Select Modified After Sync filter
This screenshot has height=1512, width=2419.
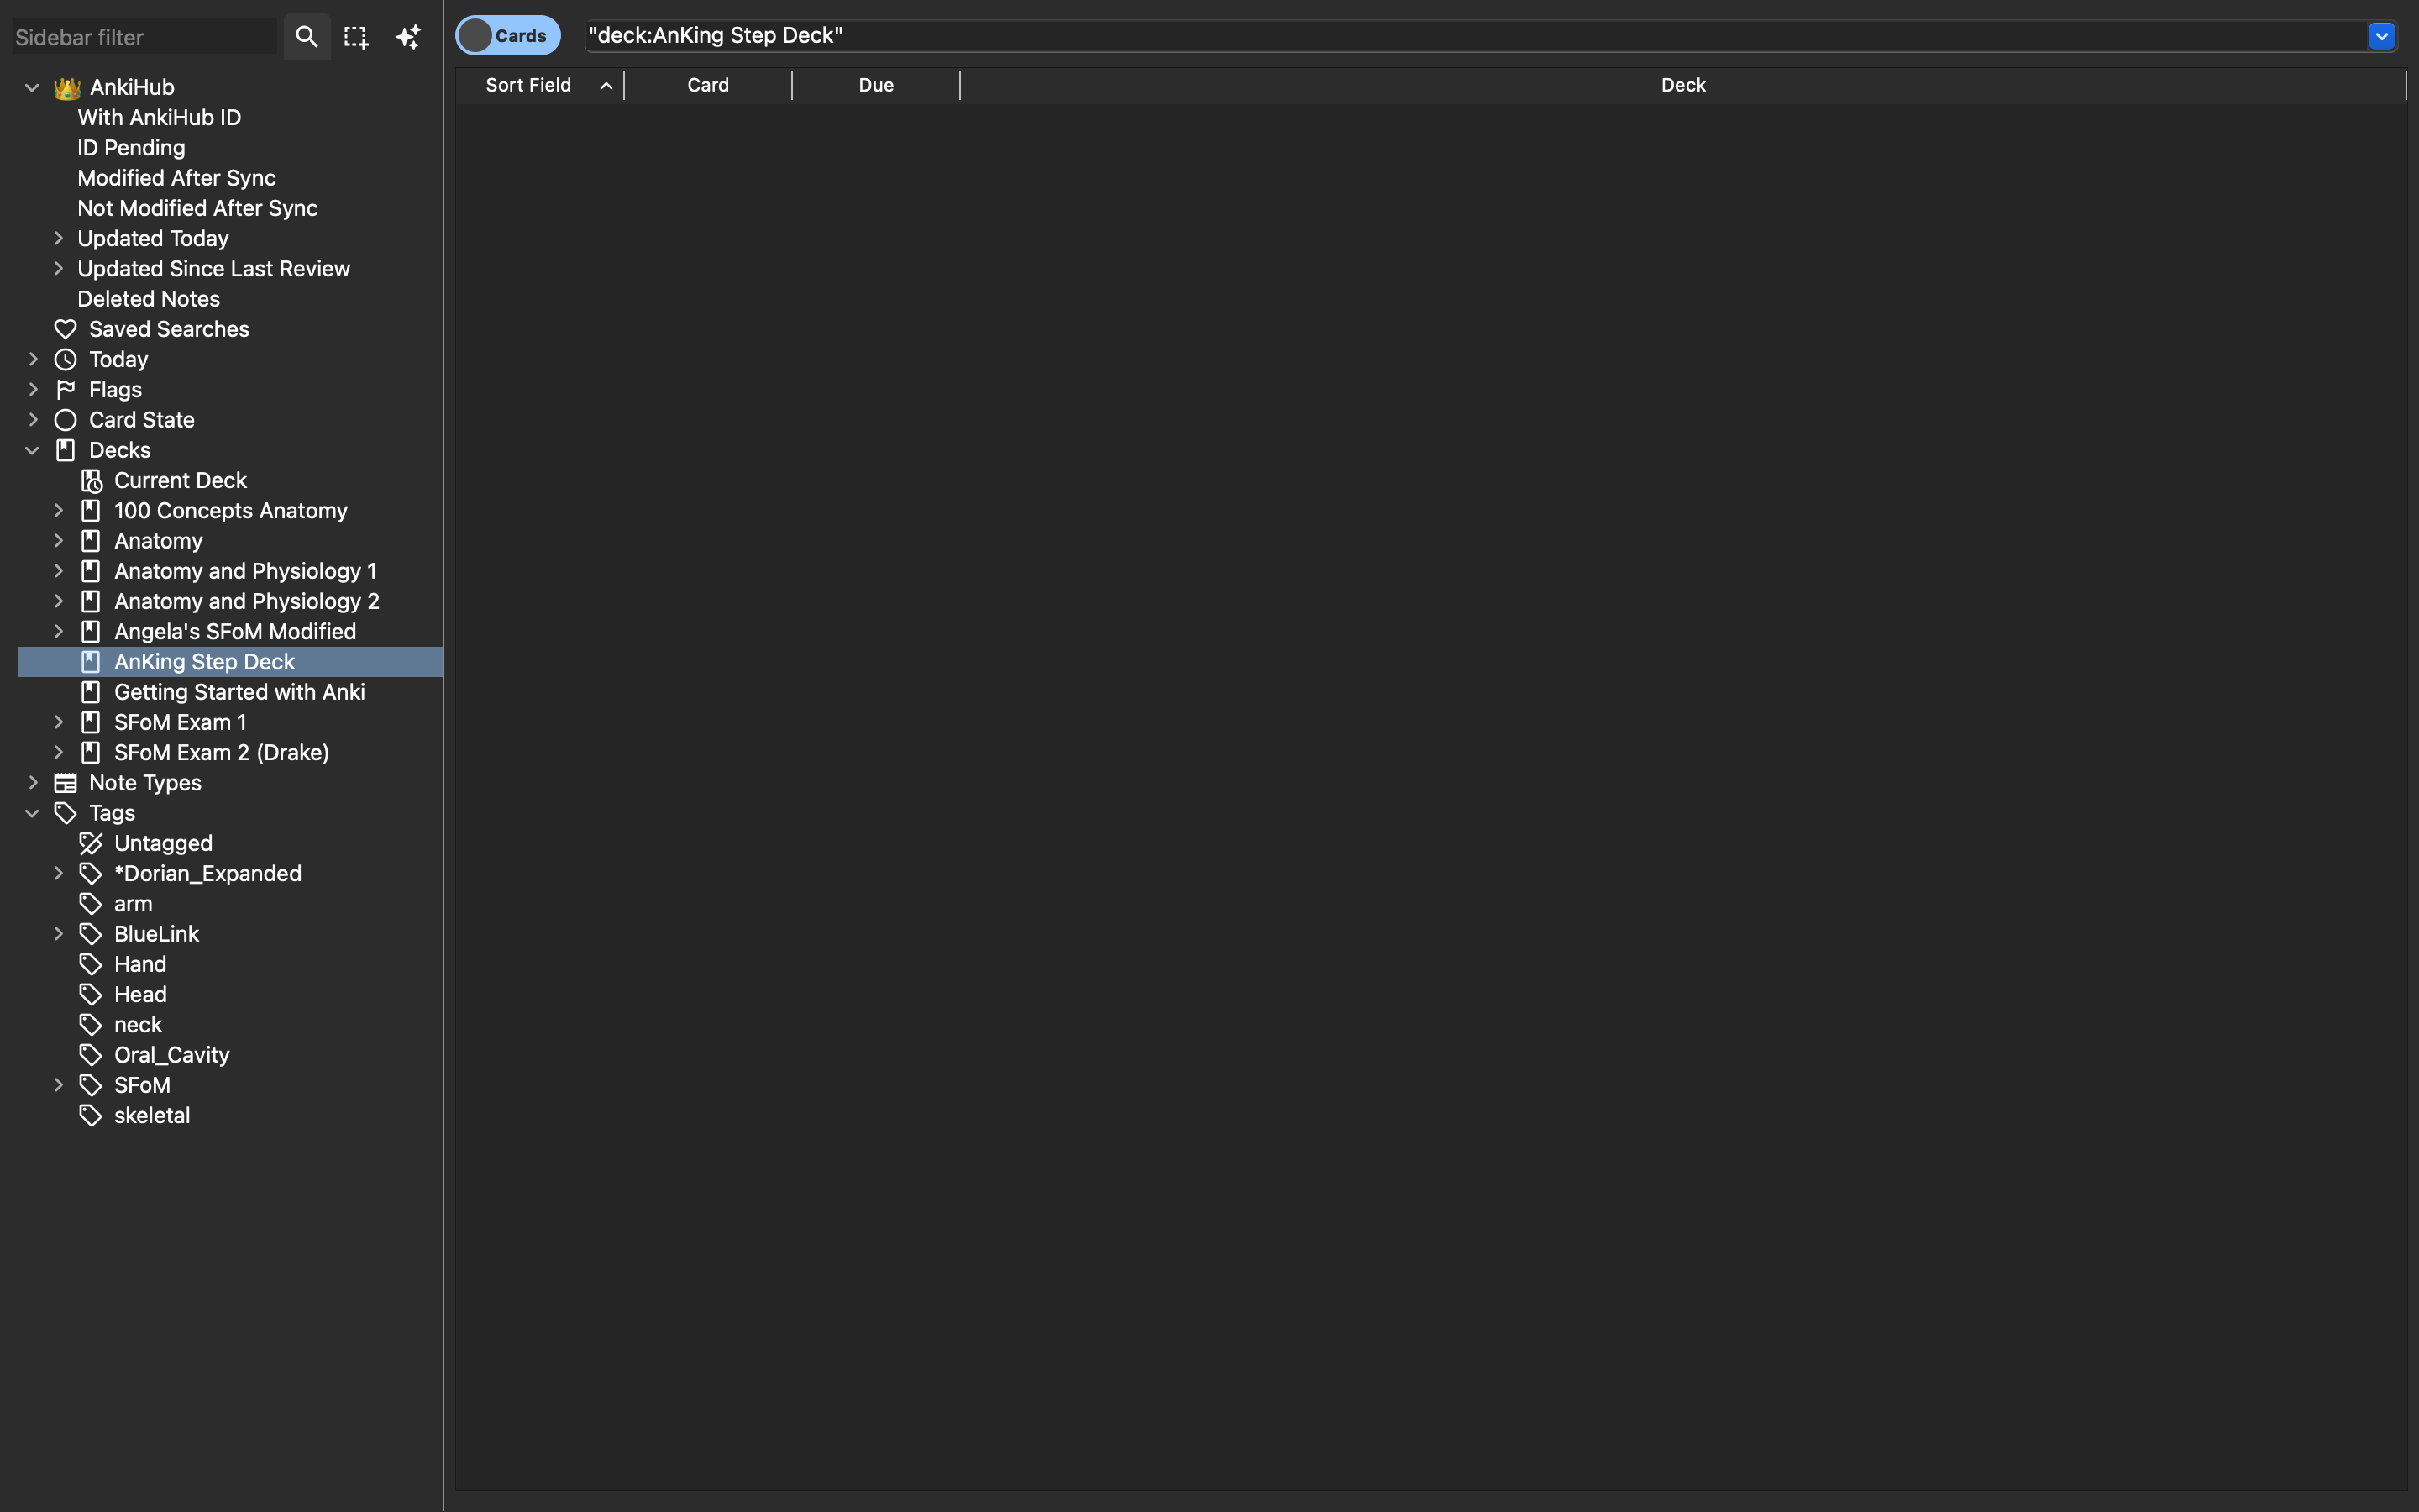[176, 178]
